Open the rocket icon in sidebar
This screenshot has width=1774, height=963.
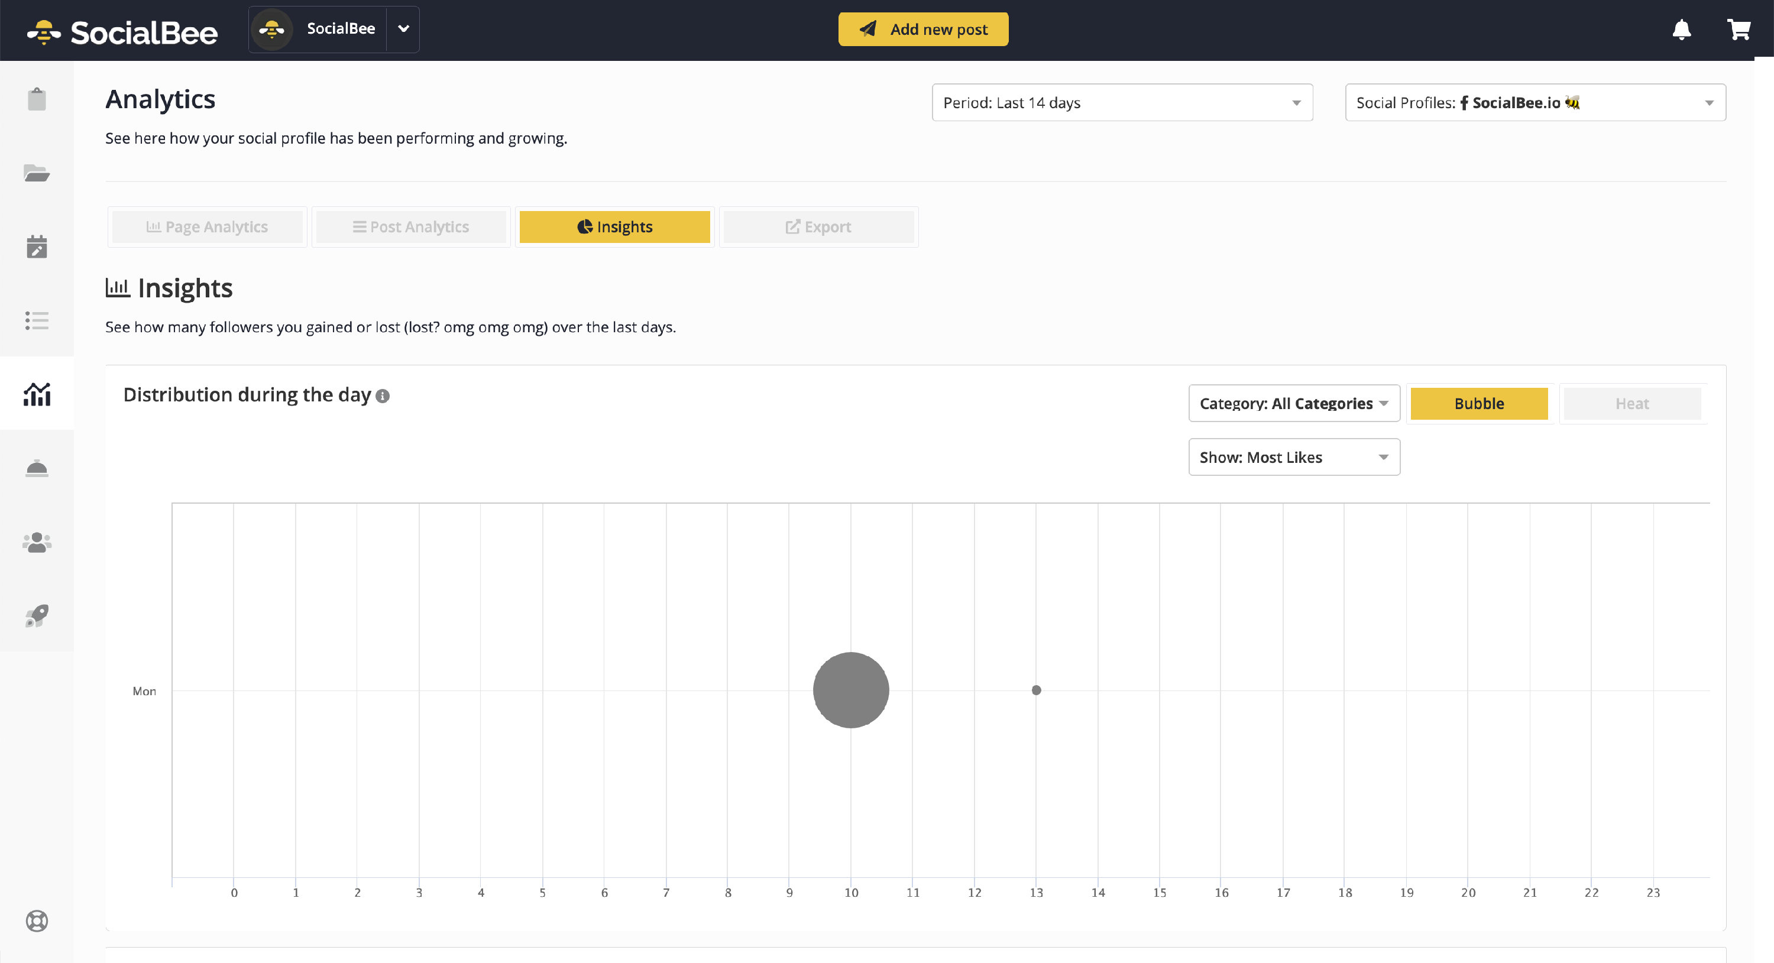click(x=37, y=615)
